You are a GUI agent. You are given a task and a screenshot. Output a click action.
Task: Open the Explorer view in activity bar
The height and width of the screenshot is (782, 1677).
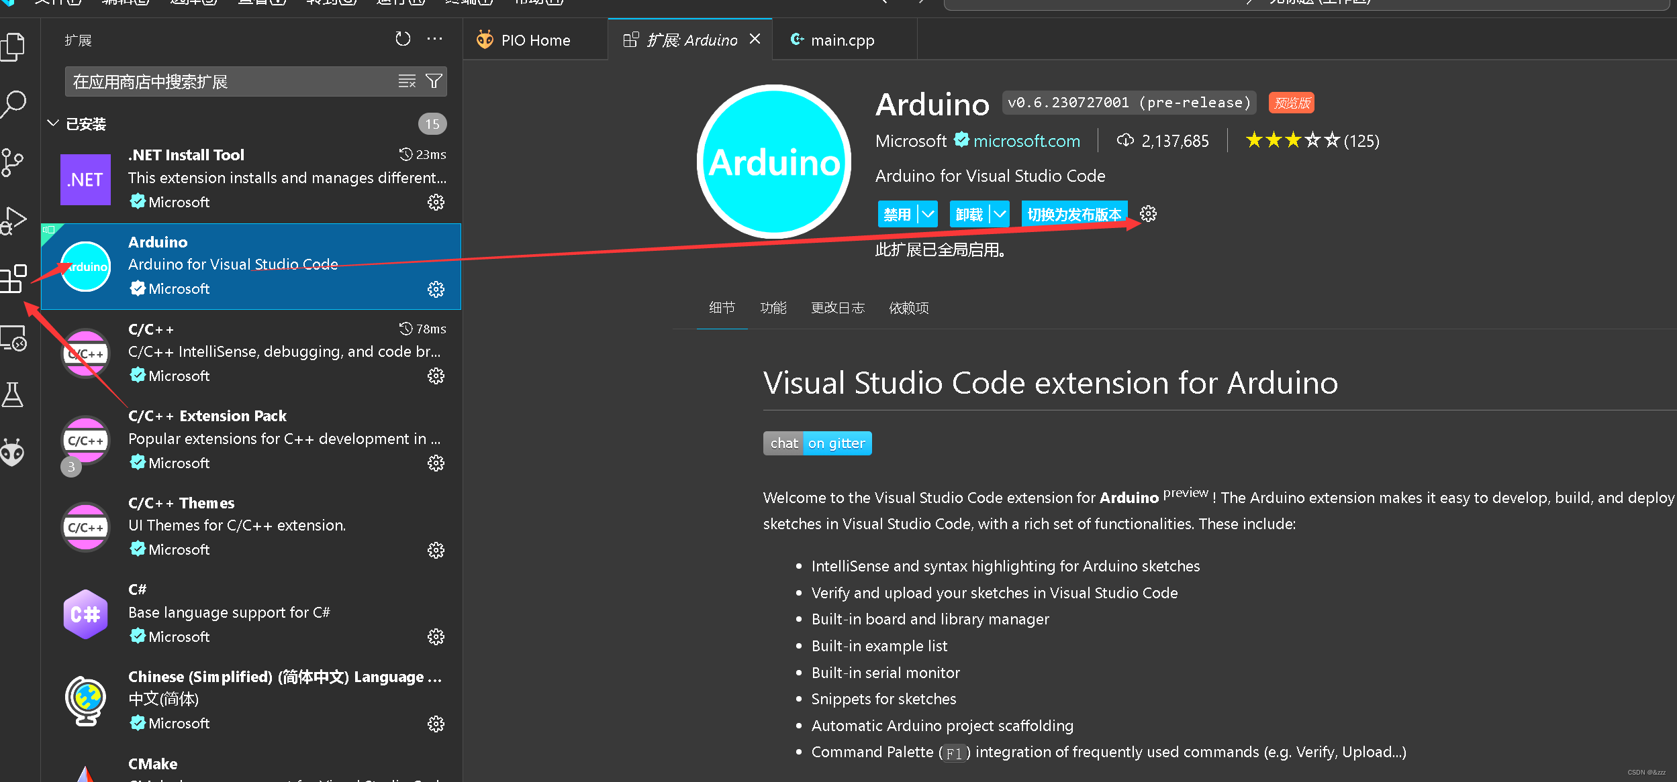pos(13,47)
